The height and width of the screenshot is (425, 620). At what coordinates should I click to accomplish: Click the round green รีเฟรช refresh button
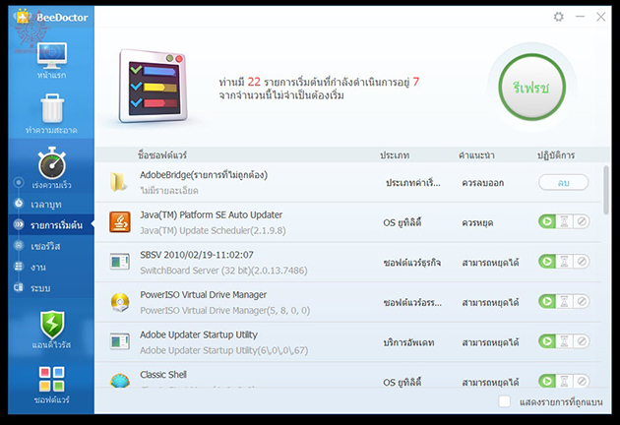coord(531,87)
